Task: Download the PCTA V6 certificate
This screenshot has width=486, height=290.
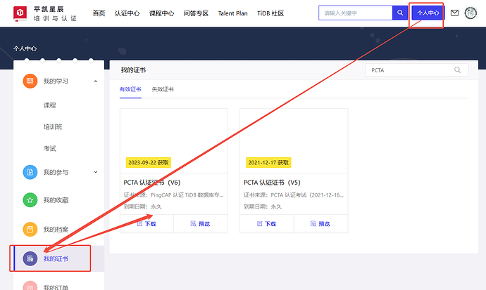Action: (147, 223)
